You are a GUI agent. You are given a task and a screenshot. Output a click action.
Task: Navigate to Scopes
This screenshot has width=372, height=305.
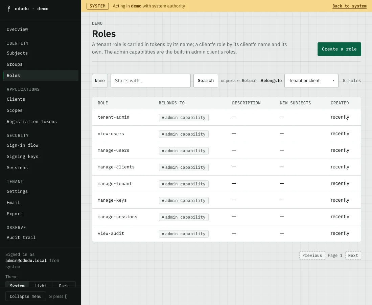tap(15, 110)
